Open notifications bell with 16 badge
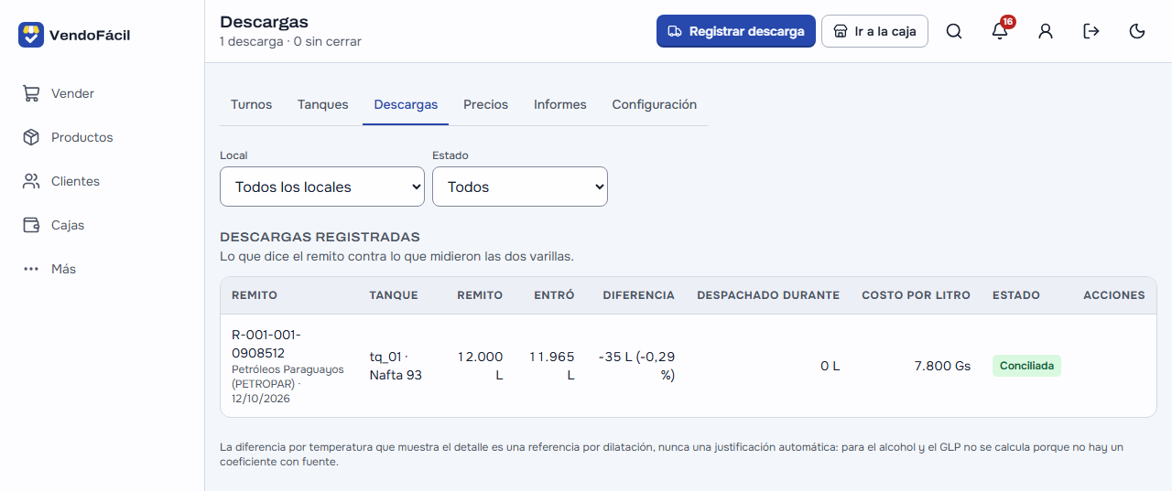This screenshot has height=491, width=1172. pos(1000,31)
